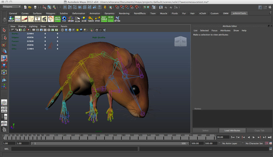Click the view cube in viewport
Viewport: 273px width, 157px height.
pyautogui.click(x=180, y=41)
